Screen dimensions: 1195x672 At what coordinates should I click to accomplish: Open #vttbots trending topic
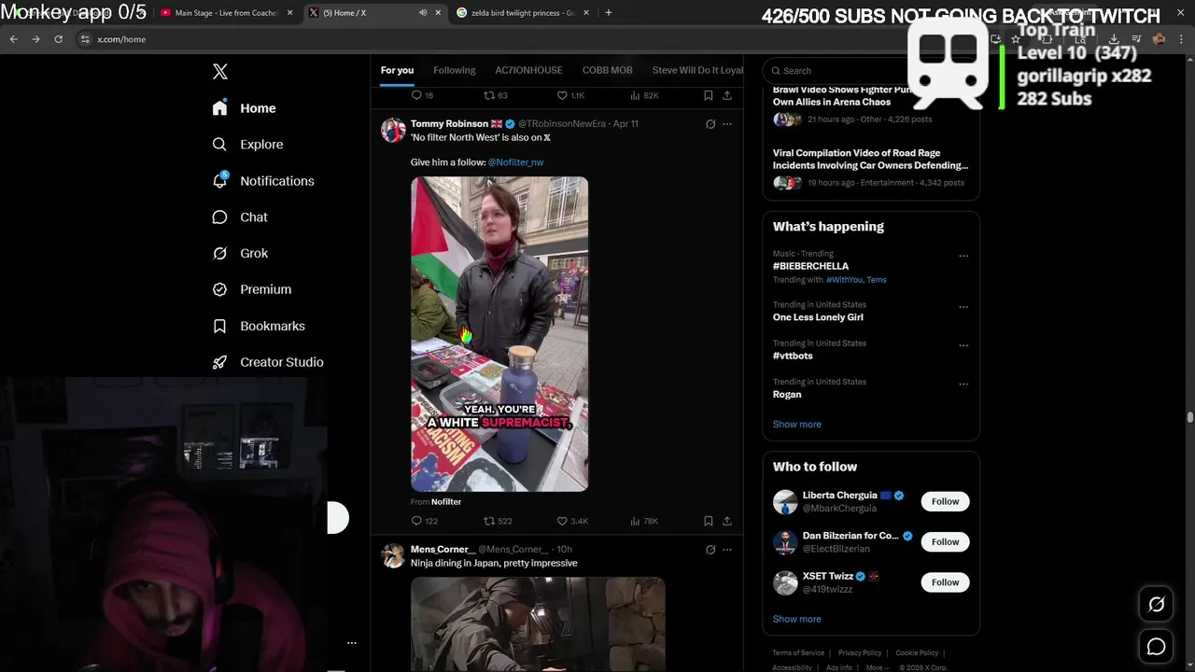click(793, 356)
